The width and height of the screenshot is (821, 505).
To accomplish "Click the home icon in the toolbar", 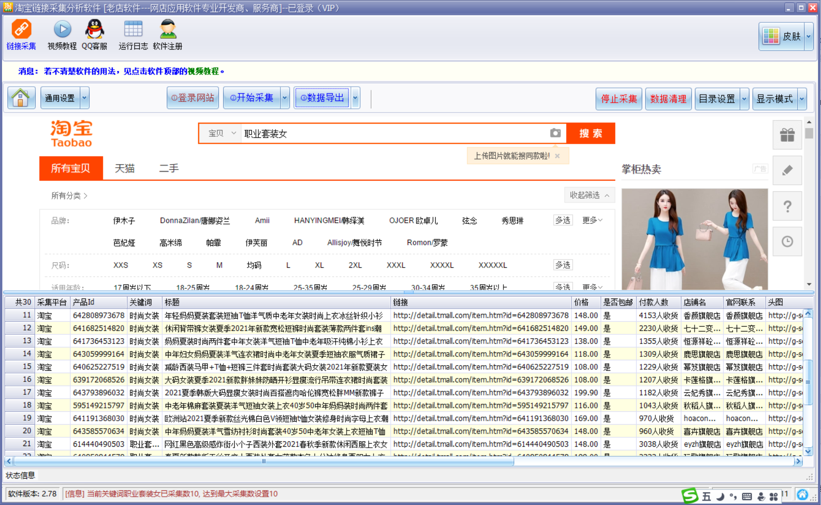I will [x=20, y=98].
